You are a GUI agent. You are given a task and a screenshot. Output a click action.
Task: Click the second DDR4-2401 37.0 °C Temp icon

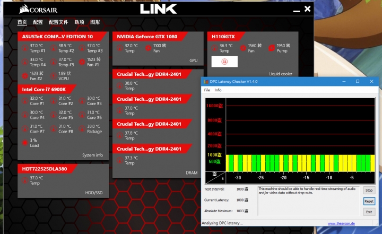119,111
